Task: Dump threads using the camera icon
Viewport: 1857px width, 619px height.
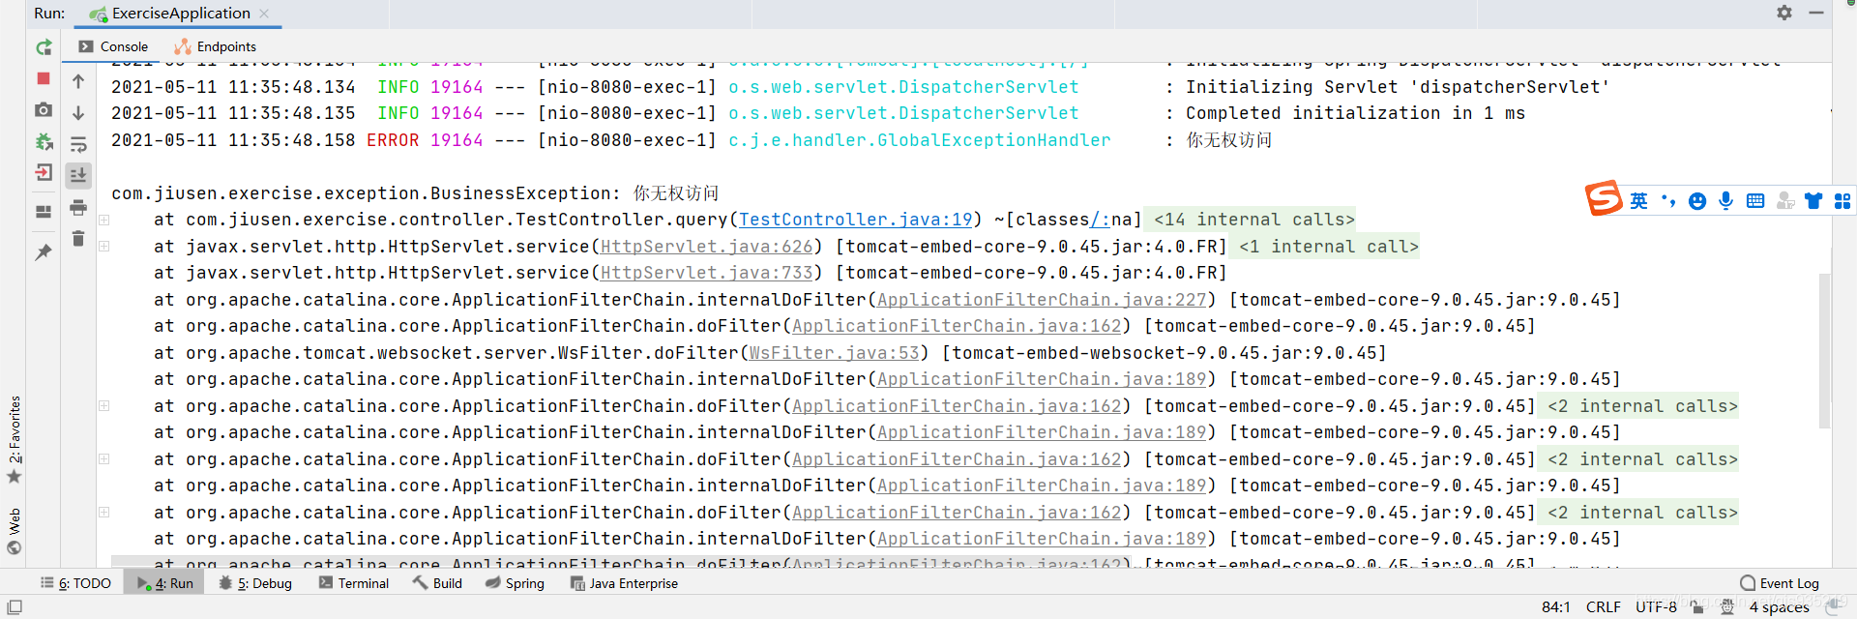Action: 44,110
